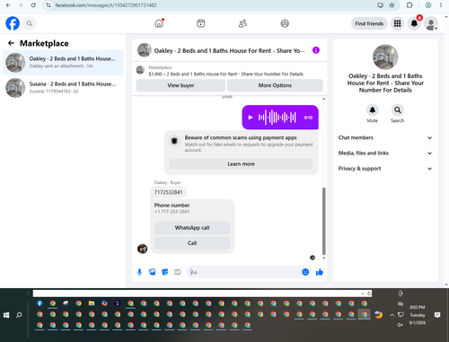This screenshot has height=342, width=449.
Task: Click the chat vertical scrollbar
Action: pyautogui.click(x=323, y=222)
